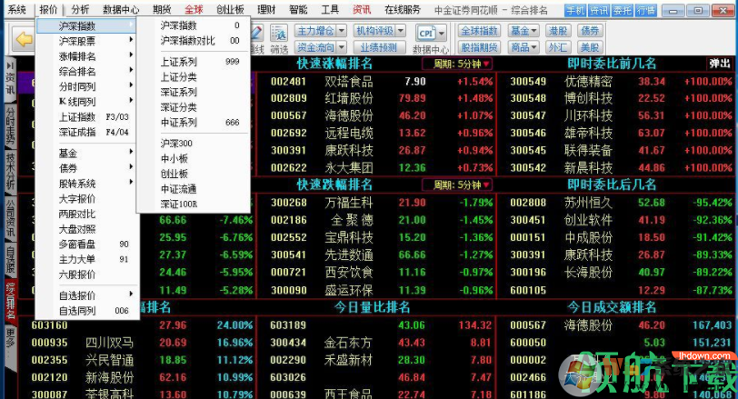Click the 美股 button
738x399 pixels.
pos(590,47)
